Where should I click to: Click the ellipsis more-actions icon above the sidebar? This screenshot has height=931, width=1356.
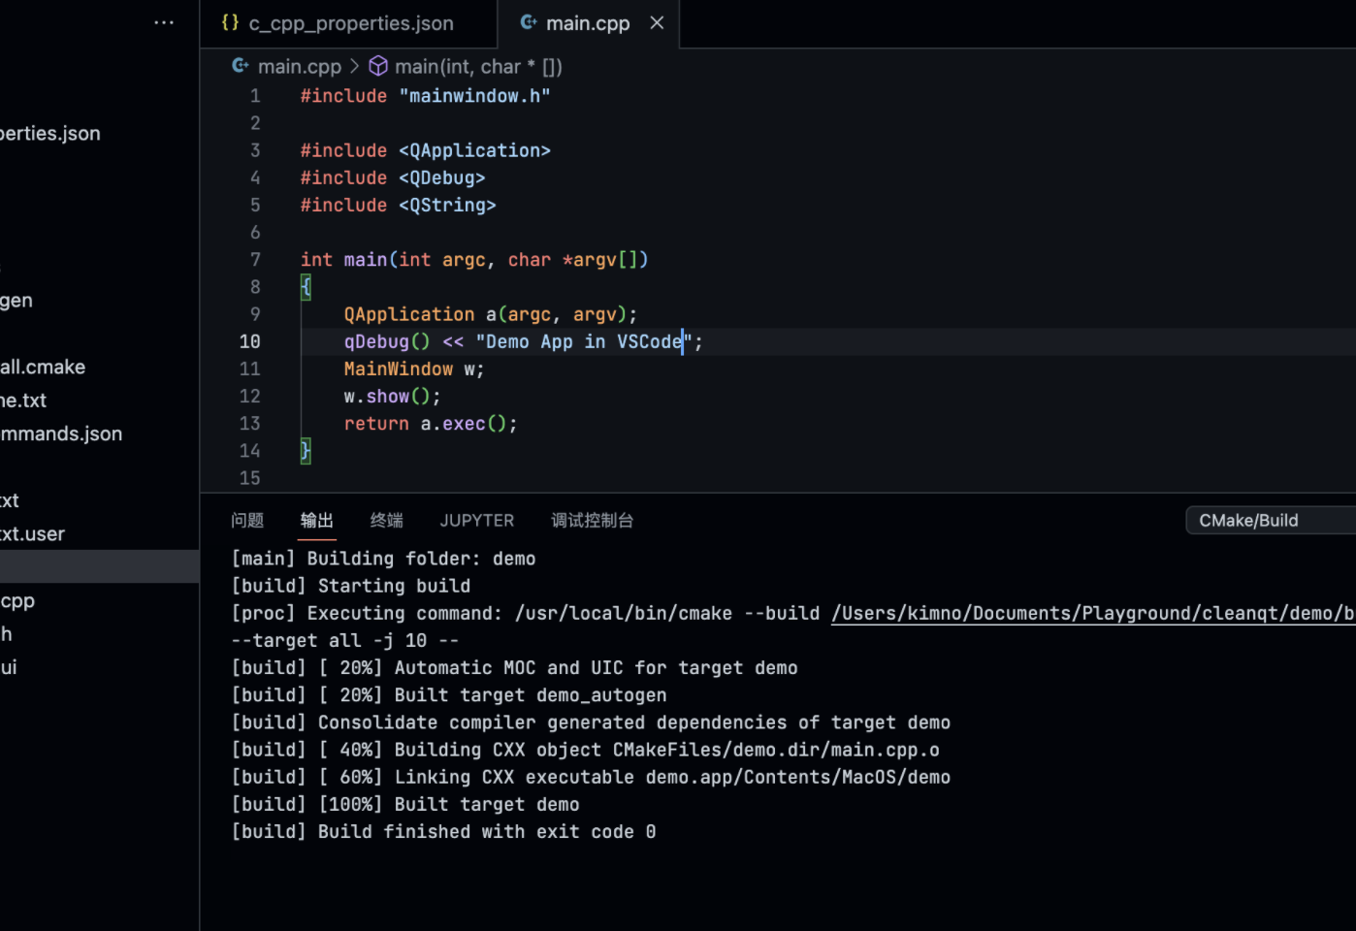tap(163, 22)
